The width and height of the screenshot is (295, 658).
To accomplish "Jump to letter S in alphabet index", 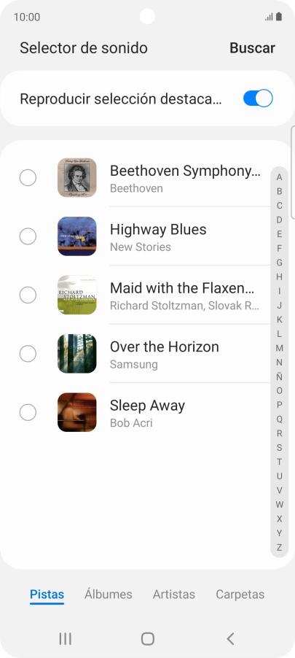I will [279, 448].
